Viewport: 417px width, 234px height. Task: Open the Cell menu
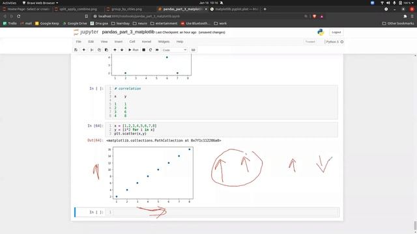coord(132,42)
